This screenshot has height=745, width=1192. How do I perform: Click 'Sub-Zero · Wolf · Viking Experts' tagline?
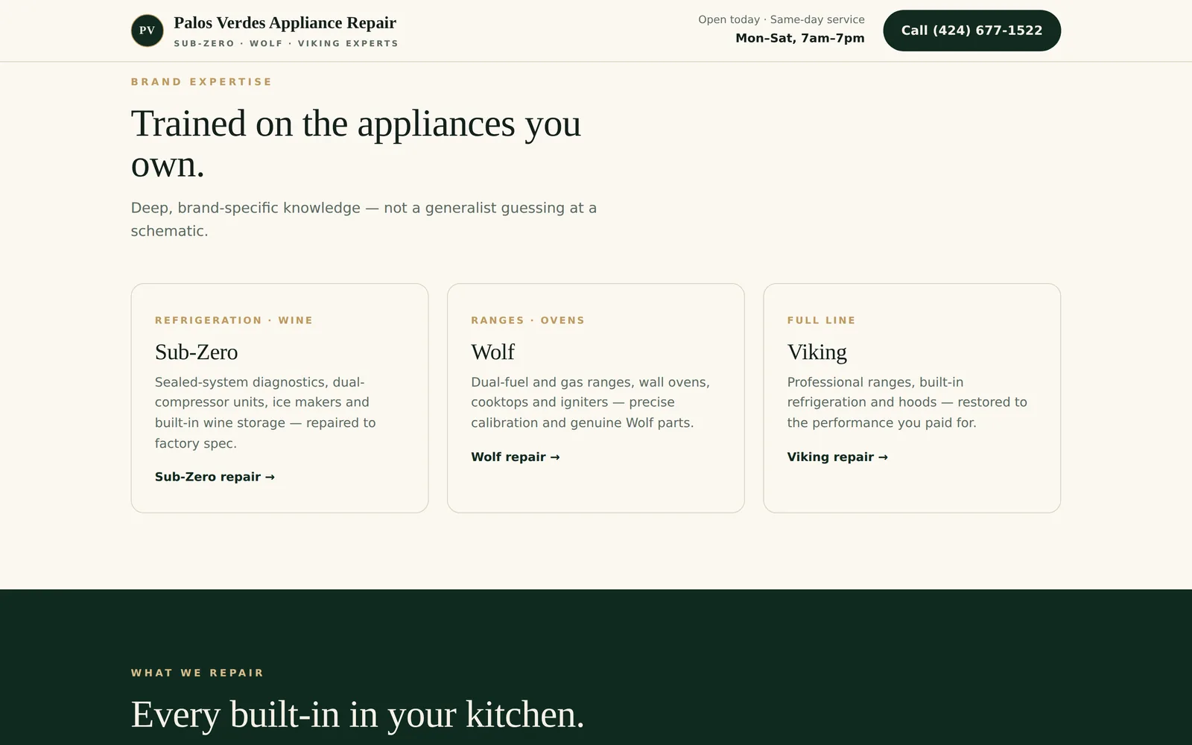click(x=286, y=43)
